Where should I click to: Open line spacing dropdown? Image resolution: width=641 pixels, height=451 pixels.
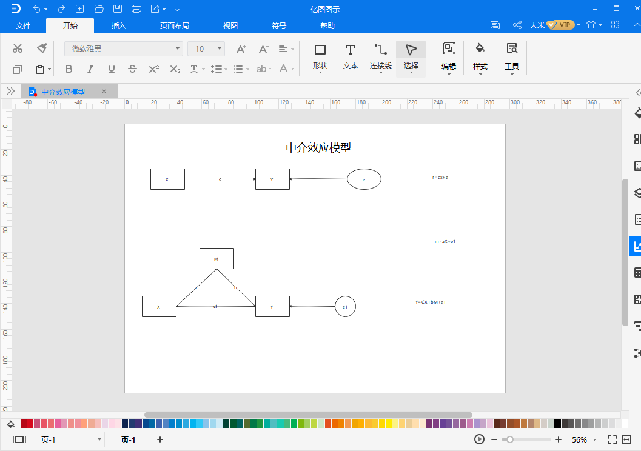click(x=219, y=69)
